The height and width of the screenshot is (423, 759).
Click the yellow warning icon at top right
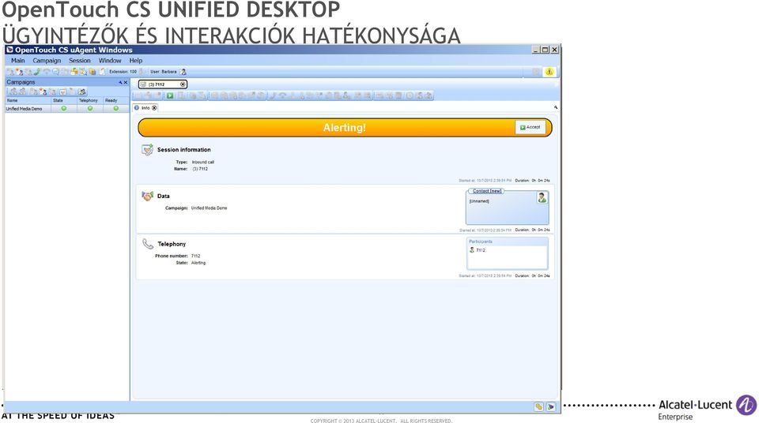549,72
